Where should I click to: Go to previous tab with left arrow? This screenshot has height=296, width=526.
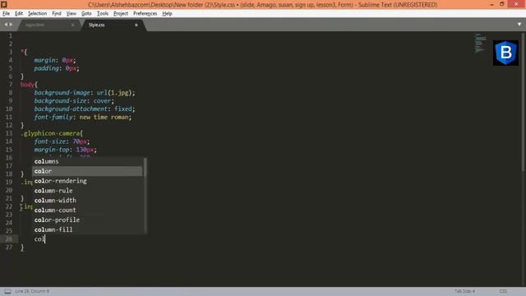tap(6, 24)
